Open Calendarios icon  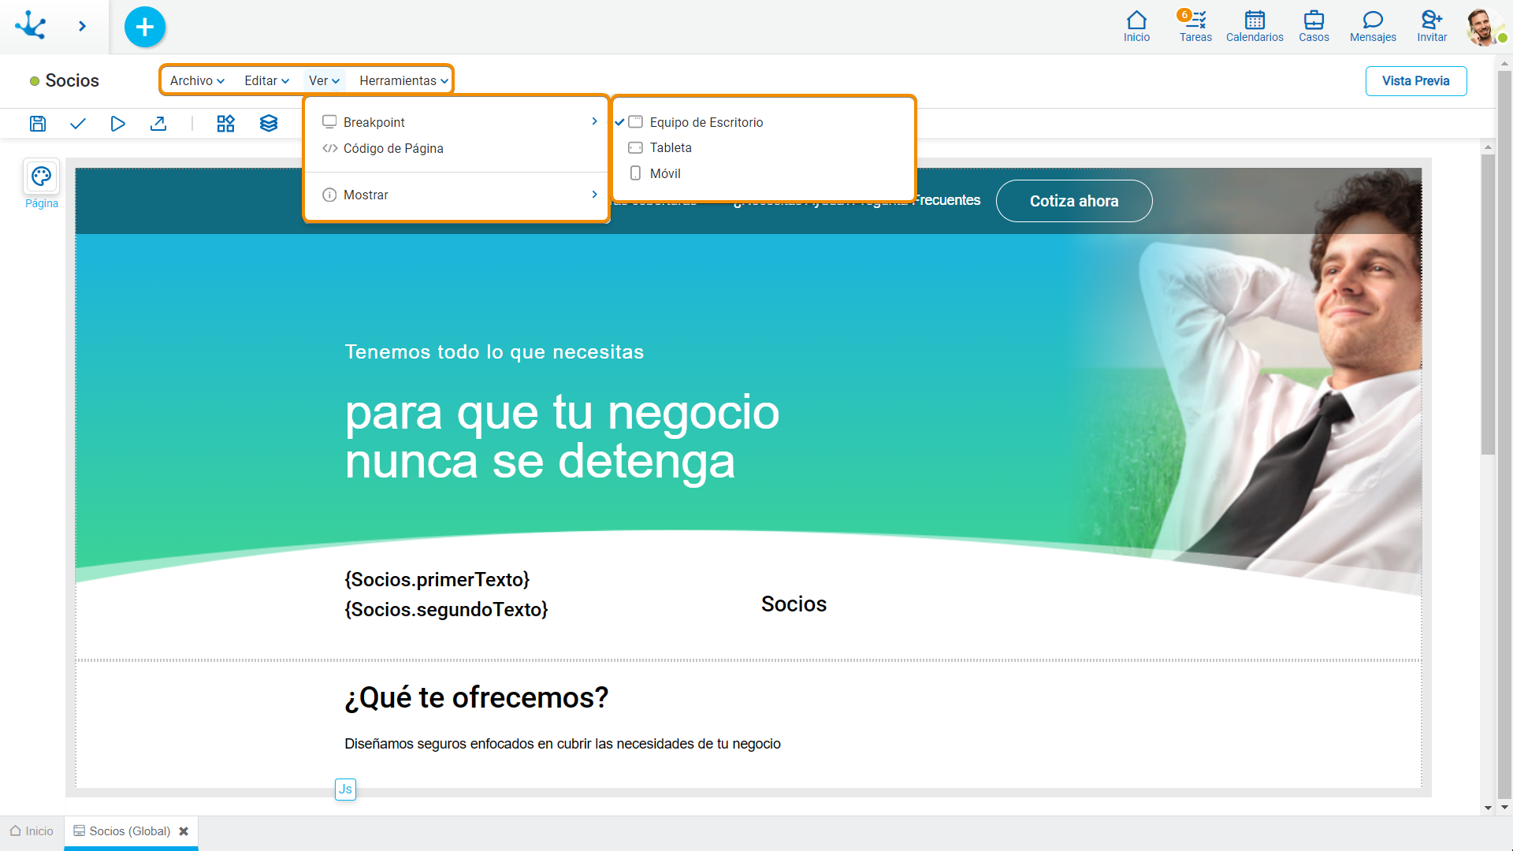click(1255, 26)
